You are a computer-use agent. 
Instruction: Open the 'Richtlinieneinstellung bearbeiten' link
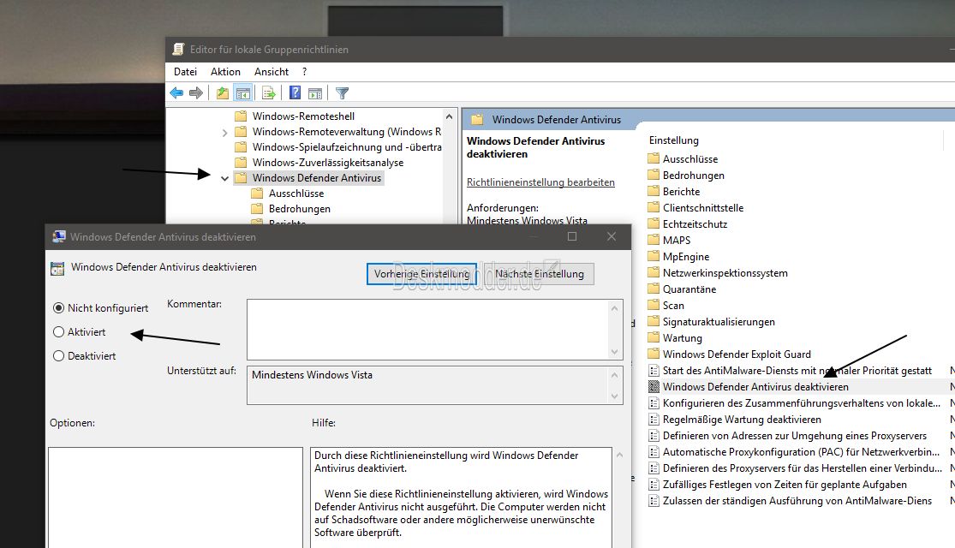540,182
